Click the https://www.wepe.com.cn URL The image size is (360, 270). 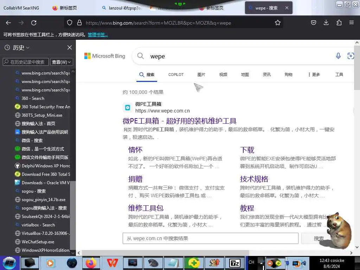pyautogui.click(x=162, y=111)
